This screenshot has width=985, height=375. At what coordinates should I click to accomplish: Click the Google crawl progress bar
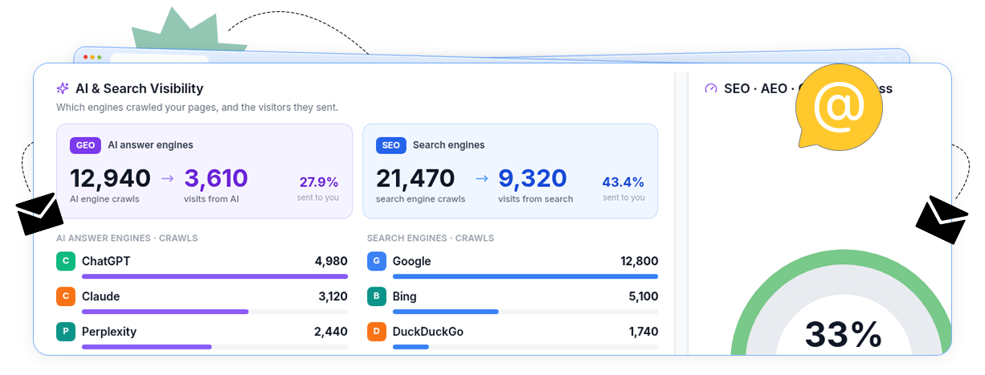pos(525,276)
